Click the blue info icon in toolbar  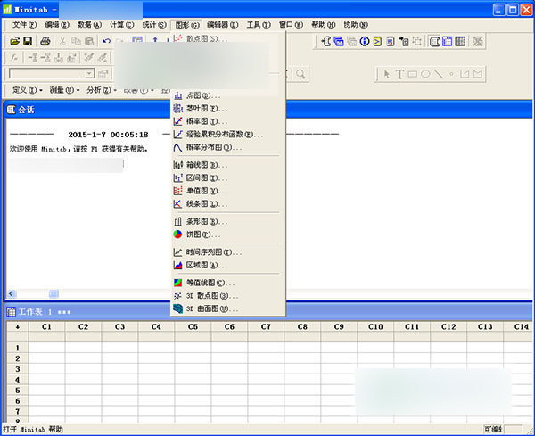[x=365, y=41]
